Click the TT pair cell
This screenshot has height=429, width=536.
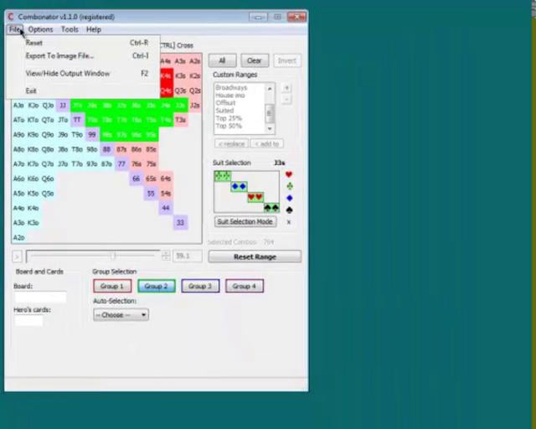pyautogui.click(x=77, y=120)
